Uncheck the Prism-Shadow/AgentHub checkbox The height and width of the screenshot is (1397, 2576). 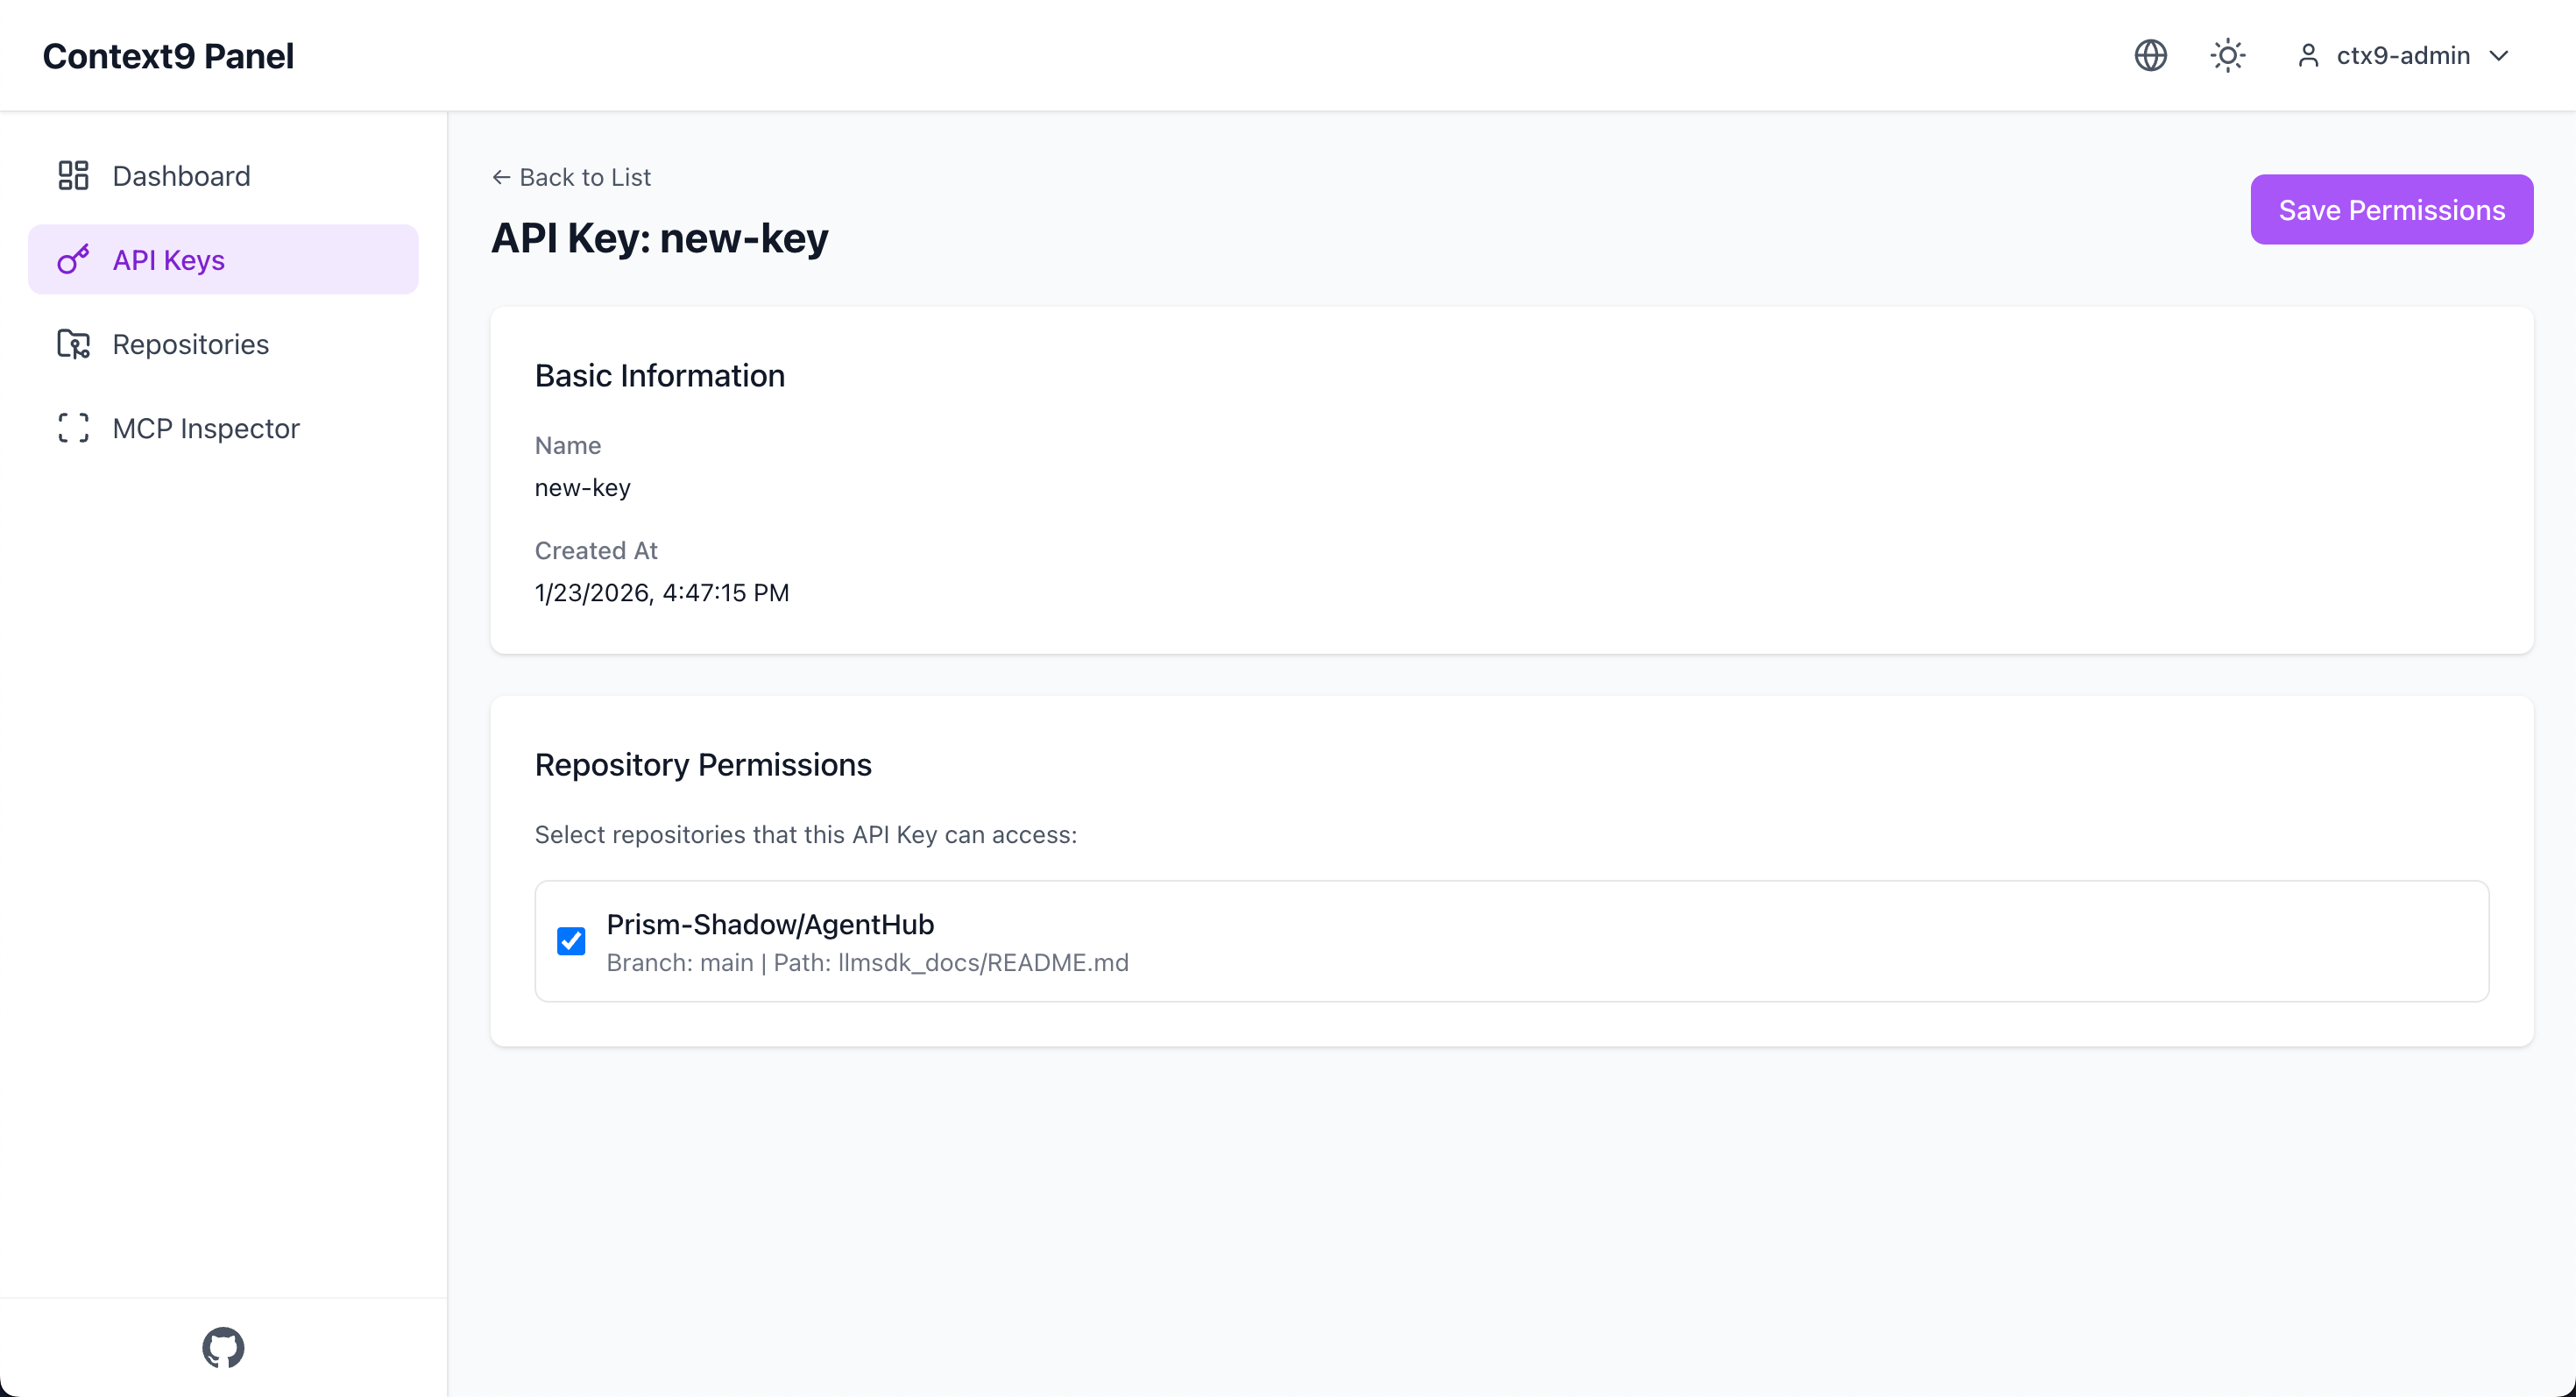[571, 941]
